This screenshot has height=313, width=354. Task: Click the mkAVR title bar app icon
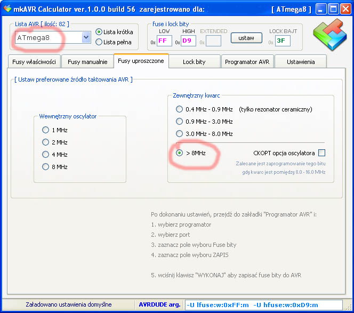(7, 9)
